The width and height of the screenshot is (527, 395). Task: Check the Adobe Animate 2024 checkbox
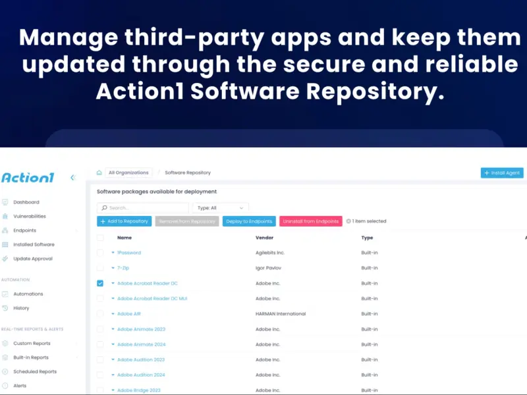click(100, 344)
